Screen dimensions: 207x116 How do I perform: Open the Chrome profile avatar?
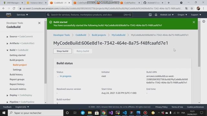(198, 8)
